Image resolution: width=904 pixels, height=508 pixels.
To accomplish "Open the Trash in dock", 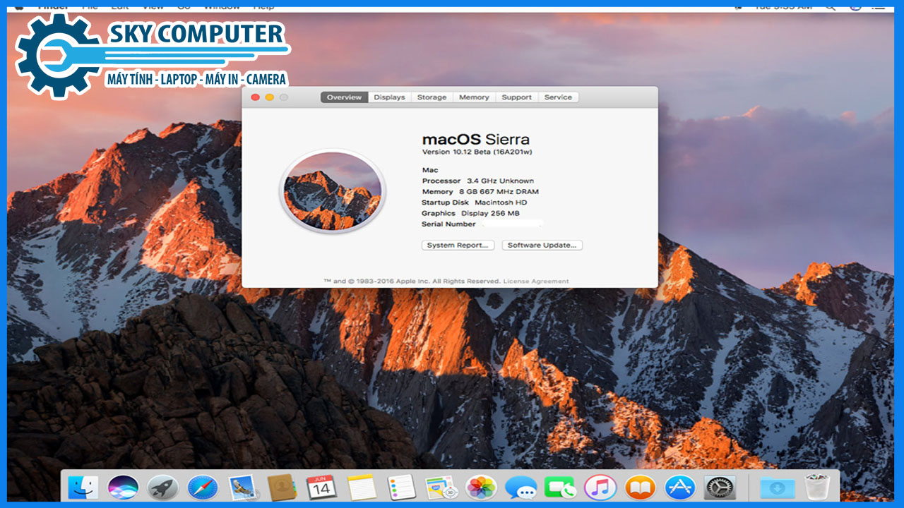I will [x=817, y=487].
